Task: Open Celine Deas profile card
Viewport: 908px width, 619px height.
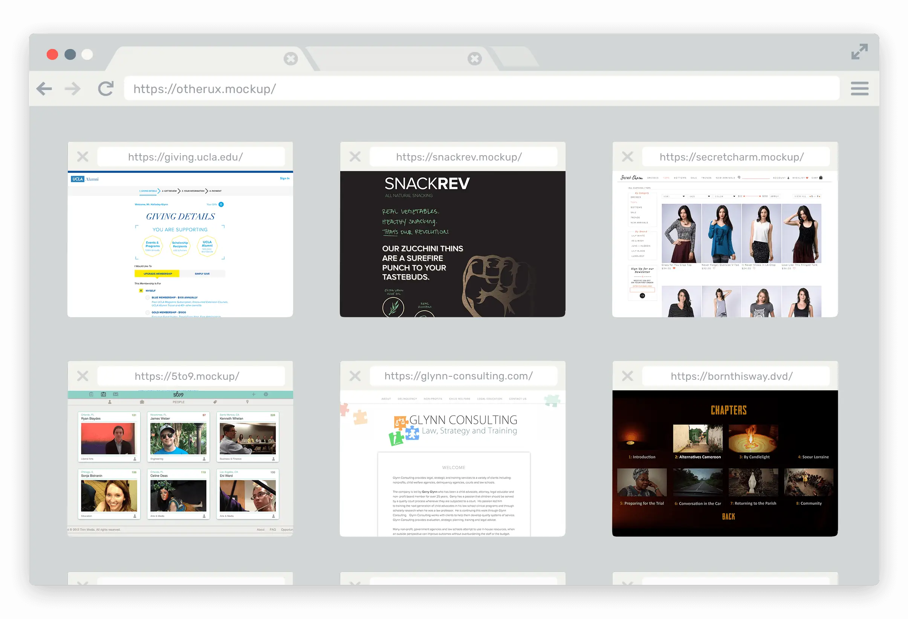Action: coord(178,494)
